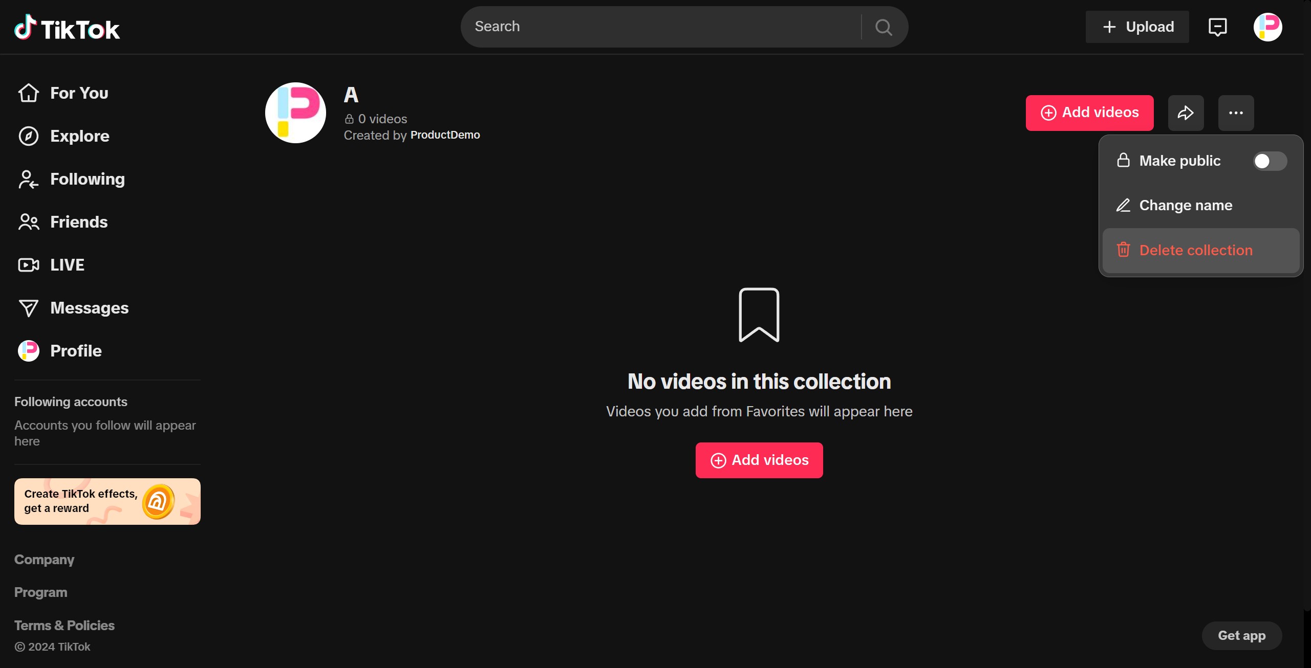The image size is (1311, 668).
Task: Click the Messages paper-plane icon
Action: pos(29,308)
